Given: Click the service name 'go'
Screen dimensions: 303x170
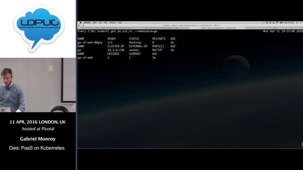Looking at the screenshot, I should click(80, 50).
